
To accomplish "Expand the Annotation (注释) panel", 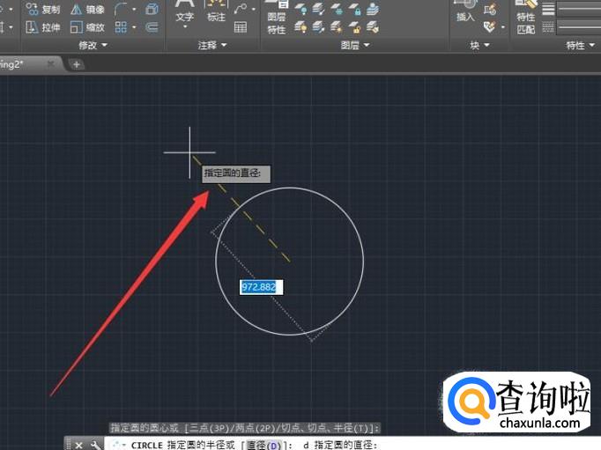I will click(x=212, y=45).
